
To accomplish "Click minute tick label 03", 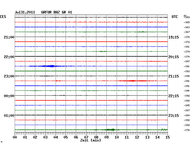I will click(45, 137).
